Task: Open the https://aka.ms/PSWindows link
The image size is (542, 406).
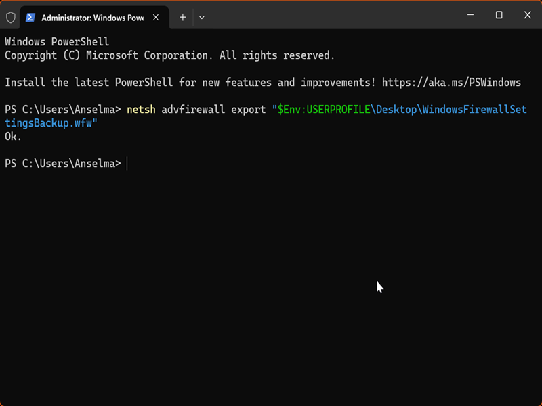Action: coord(451,83)
